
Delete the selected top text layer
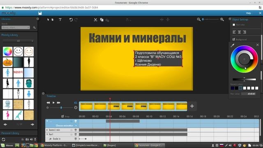(x=76, y=121)
